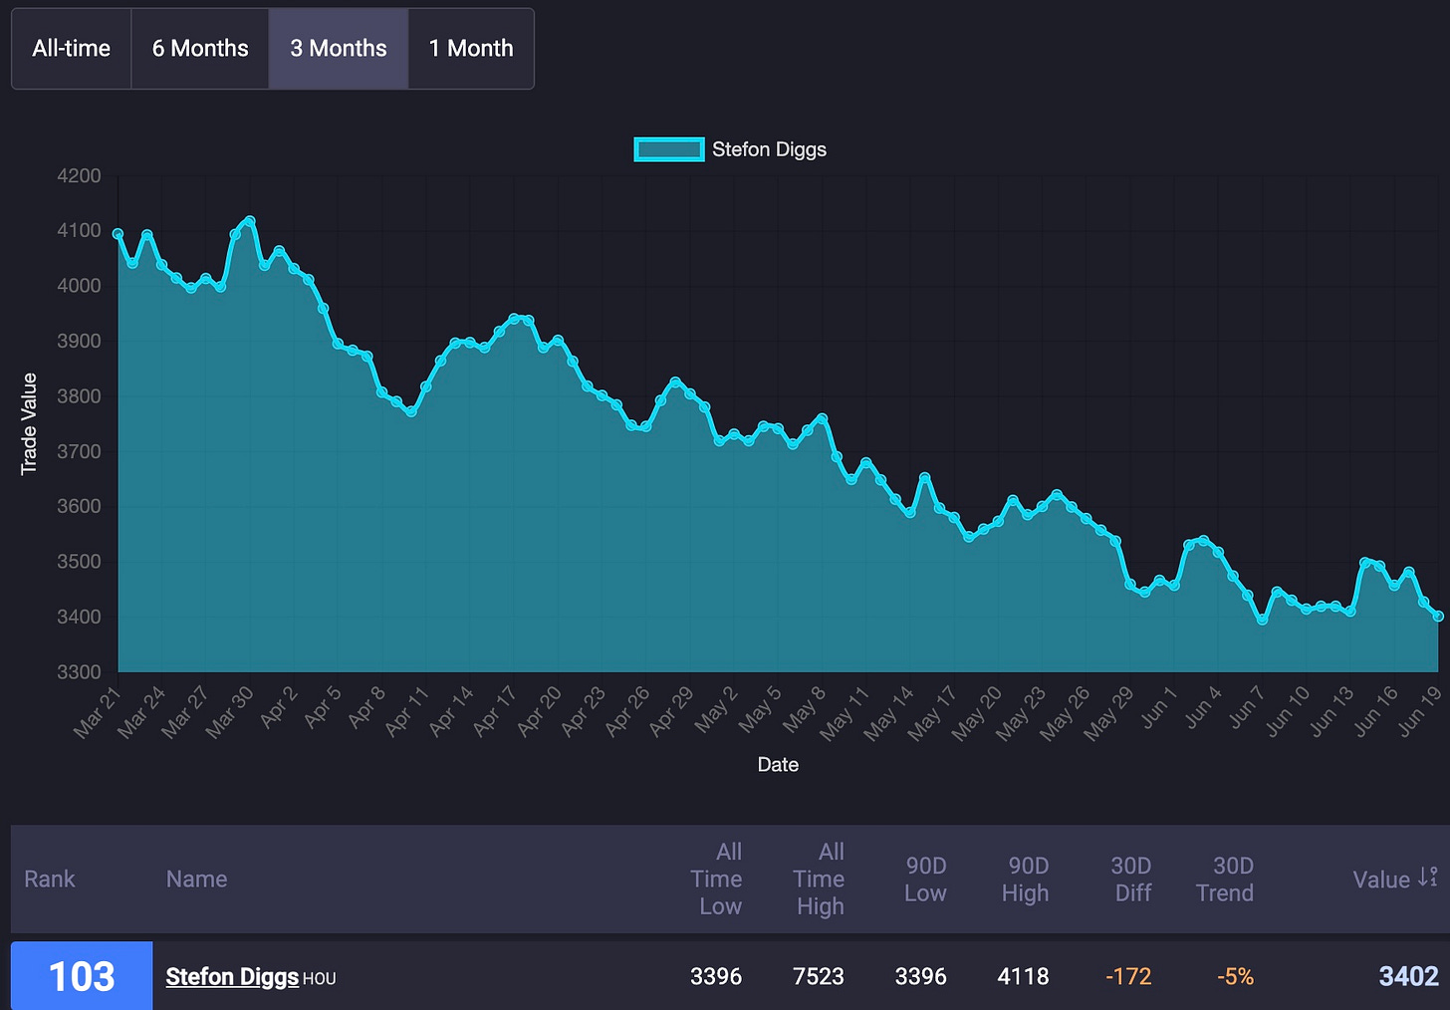This screenshot has width=1450, height=1010.
Task: Click the last data point on Jun 19
Action: [1438, 617]
